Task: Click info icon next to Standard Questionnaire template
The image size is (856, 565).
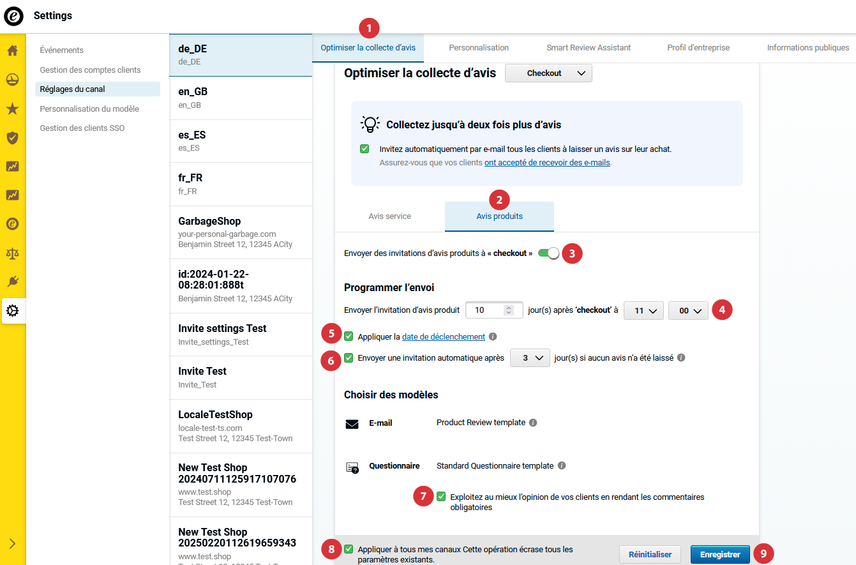Action: click(x=561, y=466)
